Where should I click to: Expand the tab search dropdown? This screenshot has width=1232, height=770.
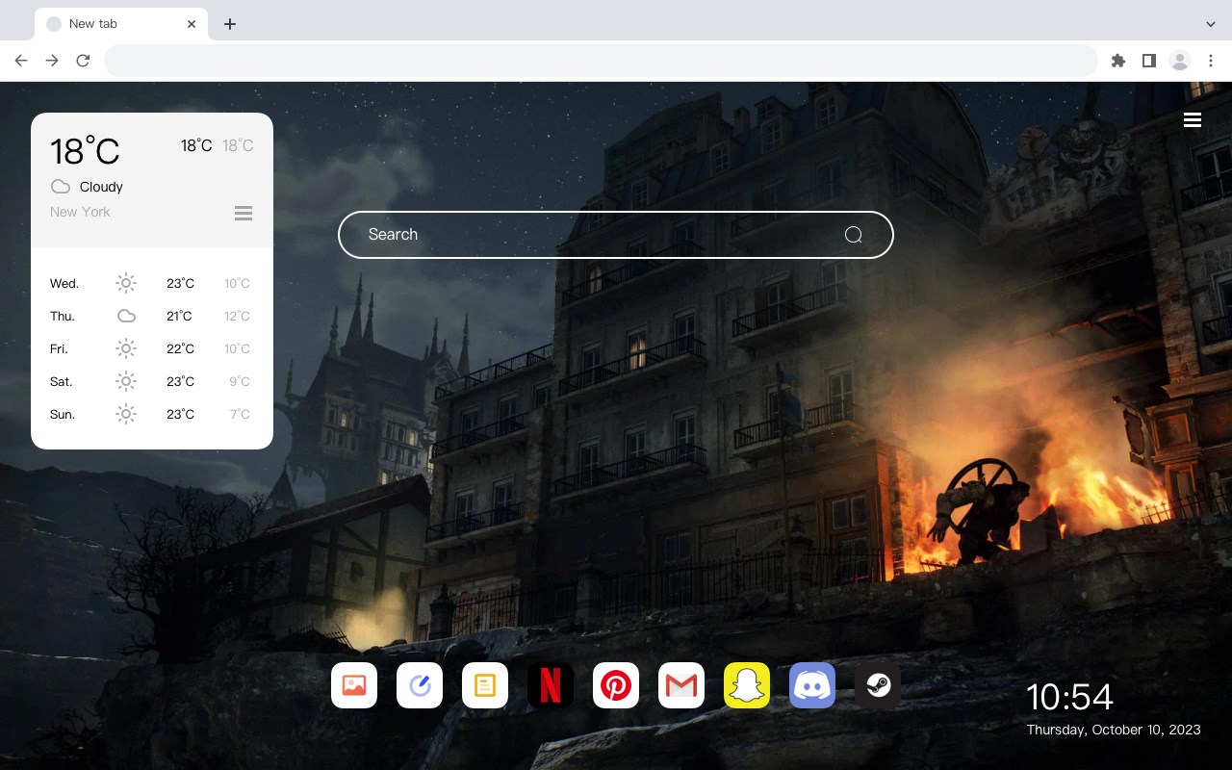click(x=1211, y=23)
